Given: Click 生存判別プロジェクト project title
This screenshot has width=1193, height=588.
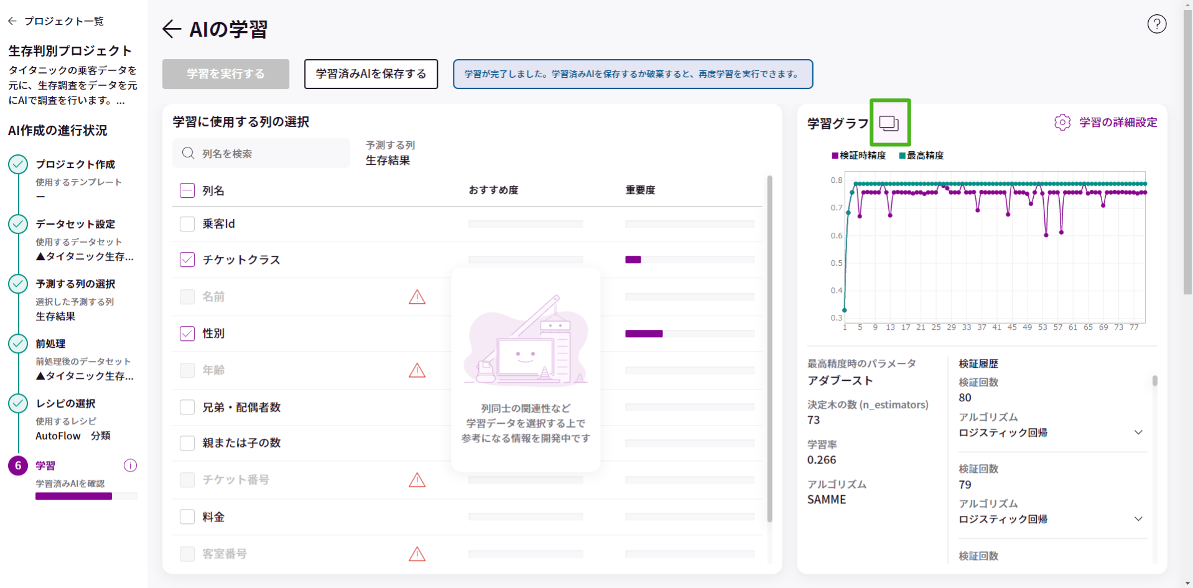Looking at the screenshot, I should pyautogui.click(x=70, y=50).
